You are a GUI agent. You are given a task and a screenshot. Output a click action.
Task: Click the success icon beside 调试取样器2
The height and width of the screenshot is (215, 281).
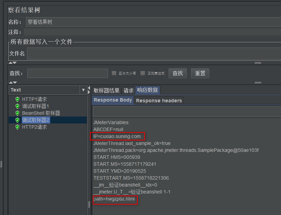click(x=17, y=120)
